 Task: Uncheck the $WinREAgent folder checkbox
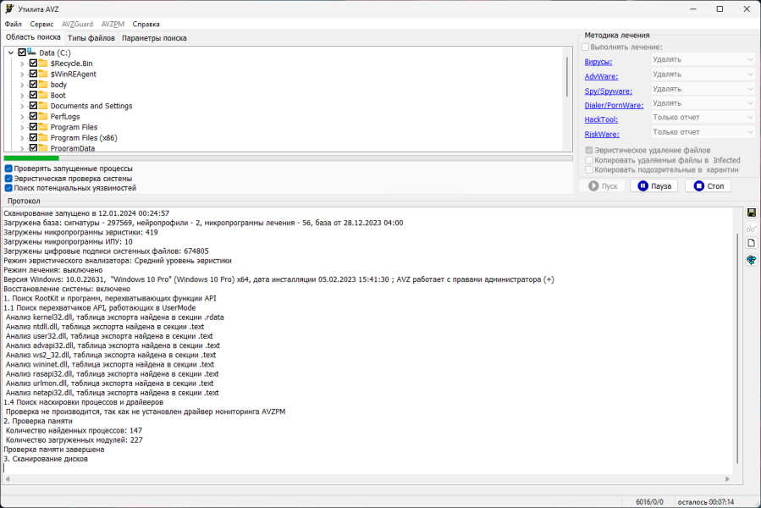[33, 74]
